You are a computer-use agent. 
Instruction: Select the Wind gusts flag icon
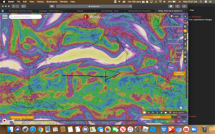(x=185, y=35)
